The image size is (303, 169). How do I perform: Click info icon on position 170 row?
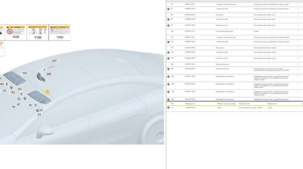(x=168, y=58)
